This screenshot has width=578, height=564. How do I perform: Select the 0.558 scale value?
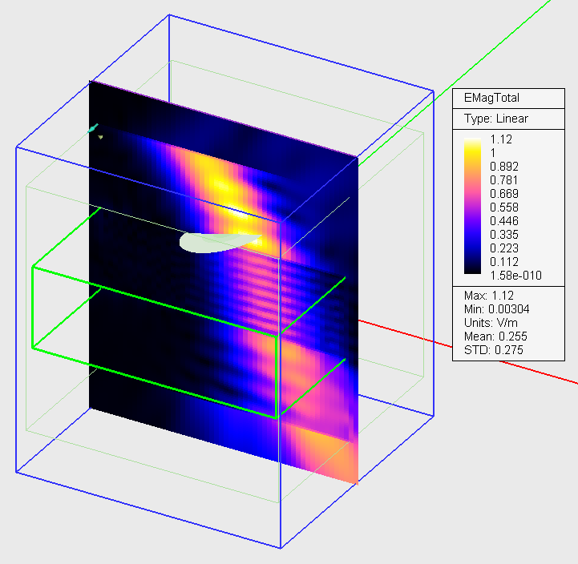[x=504, y=207]
